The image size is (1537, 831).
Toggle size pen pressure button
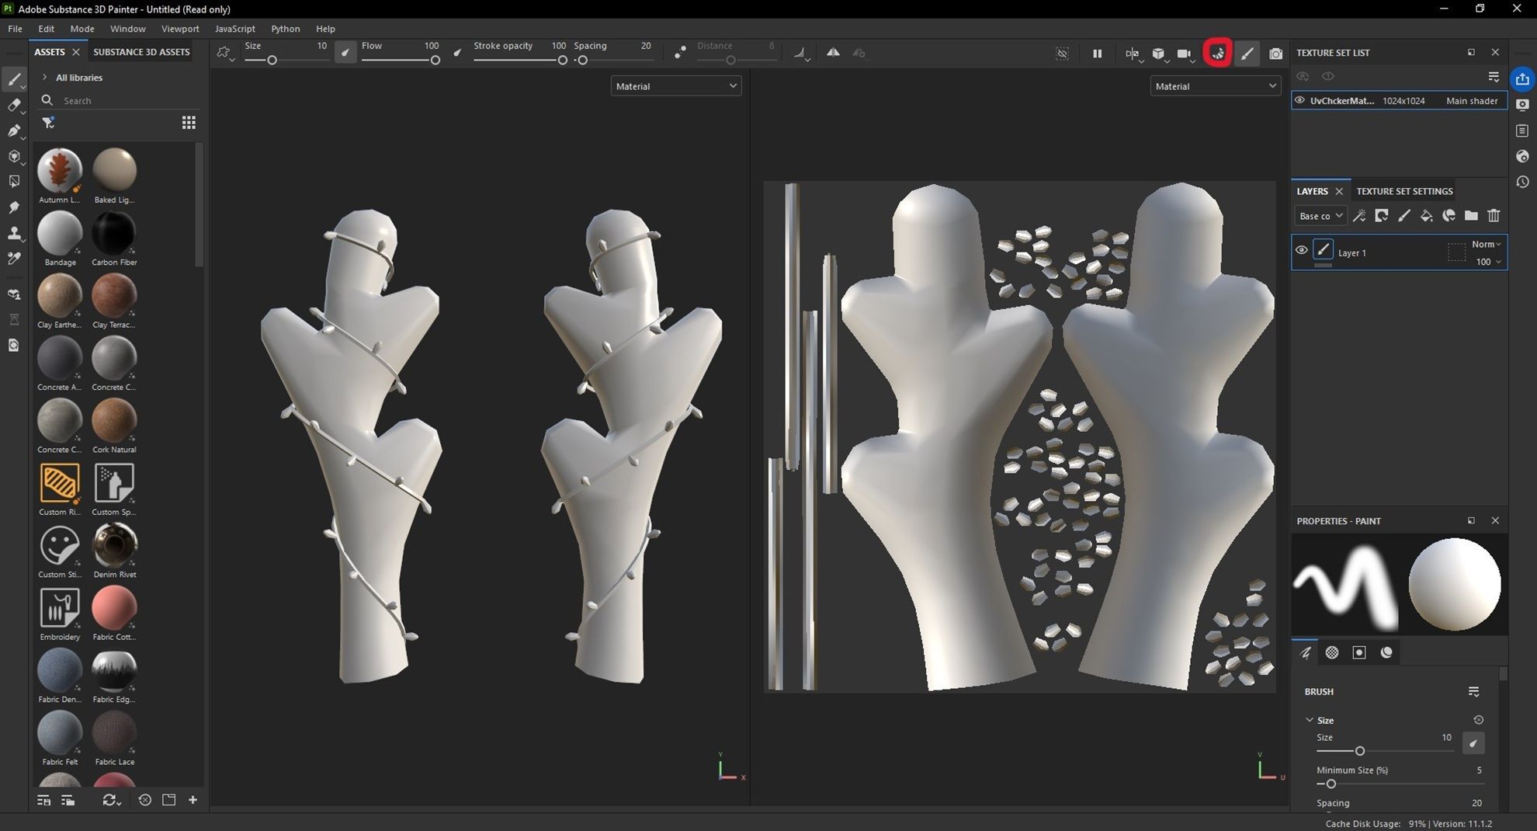coord(345,53)
